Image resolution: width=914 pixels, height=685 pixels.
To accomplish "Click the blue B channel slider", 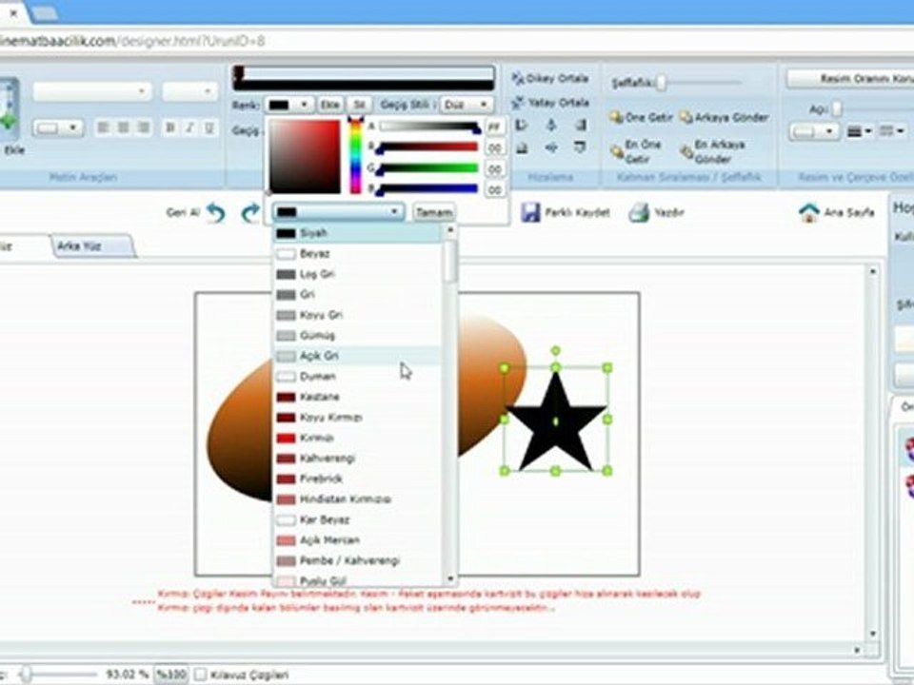I will click(428, 189).
